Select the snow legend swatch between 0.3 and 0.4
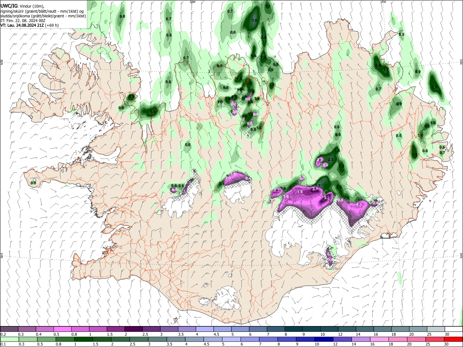The image size is (463, 347). pos(27,329)
